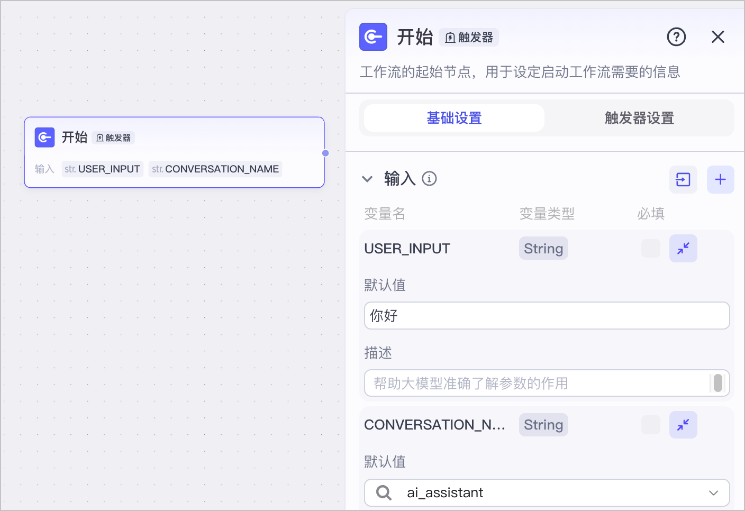Click the Start node icon on canvas
This screenshot has width=745, height=511.
[x=45, y=138]
